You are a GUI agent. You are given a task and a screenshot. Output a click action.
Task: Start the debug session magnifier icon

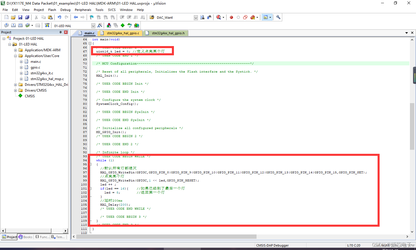click(x=219, y=17)
